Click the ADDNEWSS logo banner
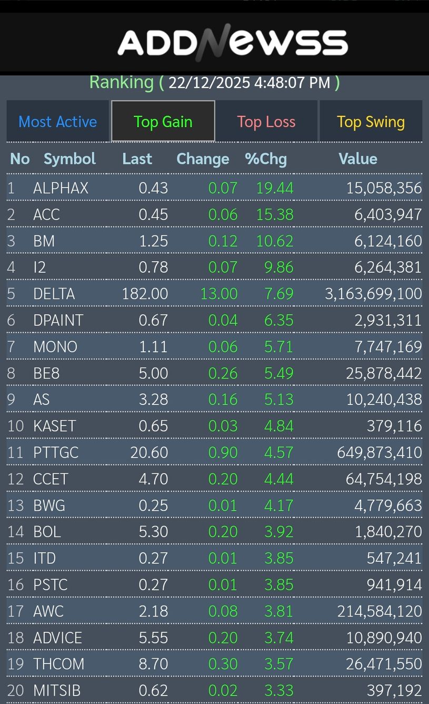Image resolution: width=429 pixels, height=704 pixels. (232, 42)
